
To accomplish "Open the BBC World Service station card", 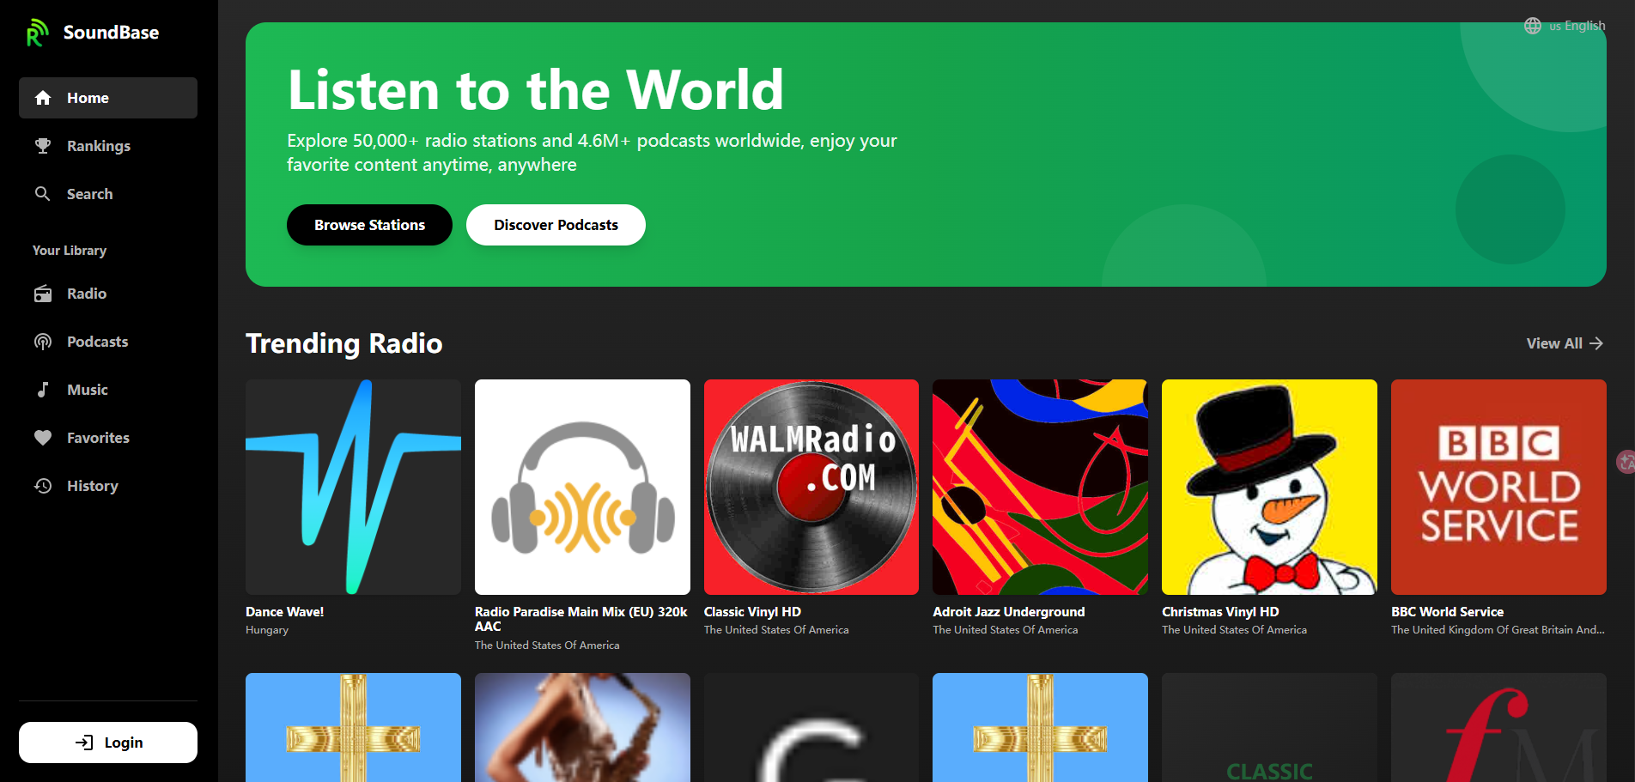I will click(1498, 487).
